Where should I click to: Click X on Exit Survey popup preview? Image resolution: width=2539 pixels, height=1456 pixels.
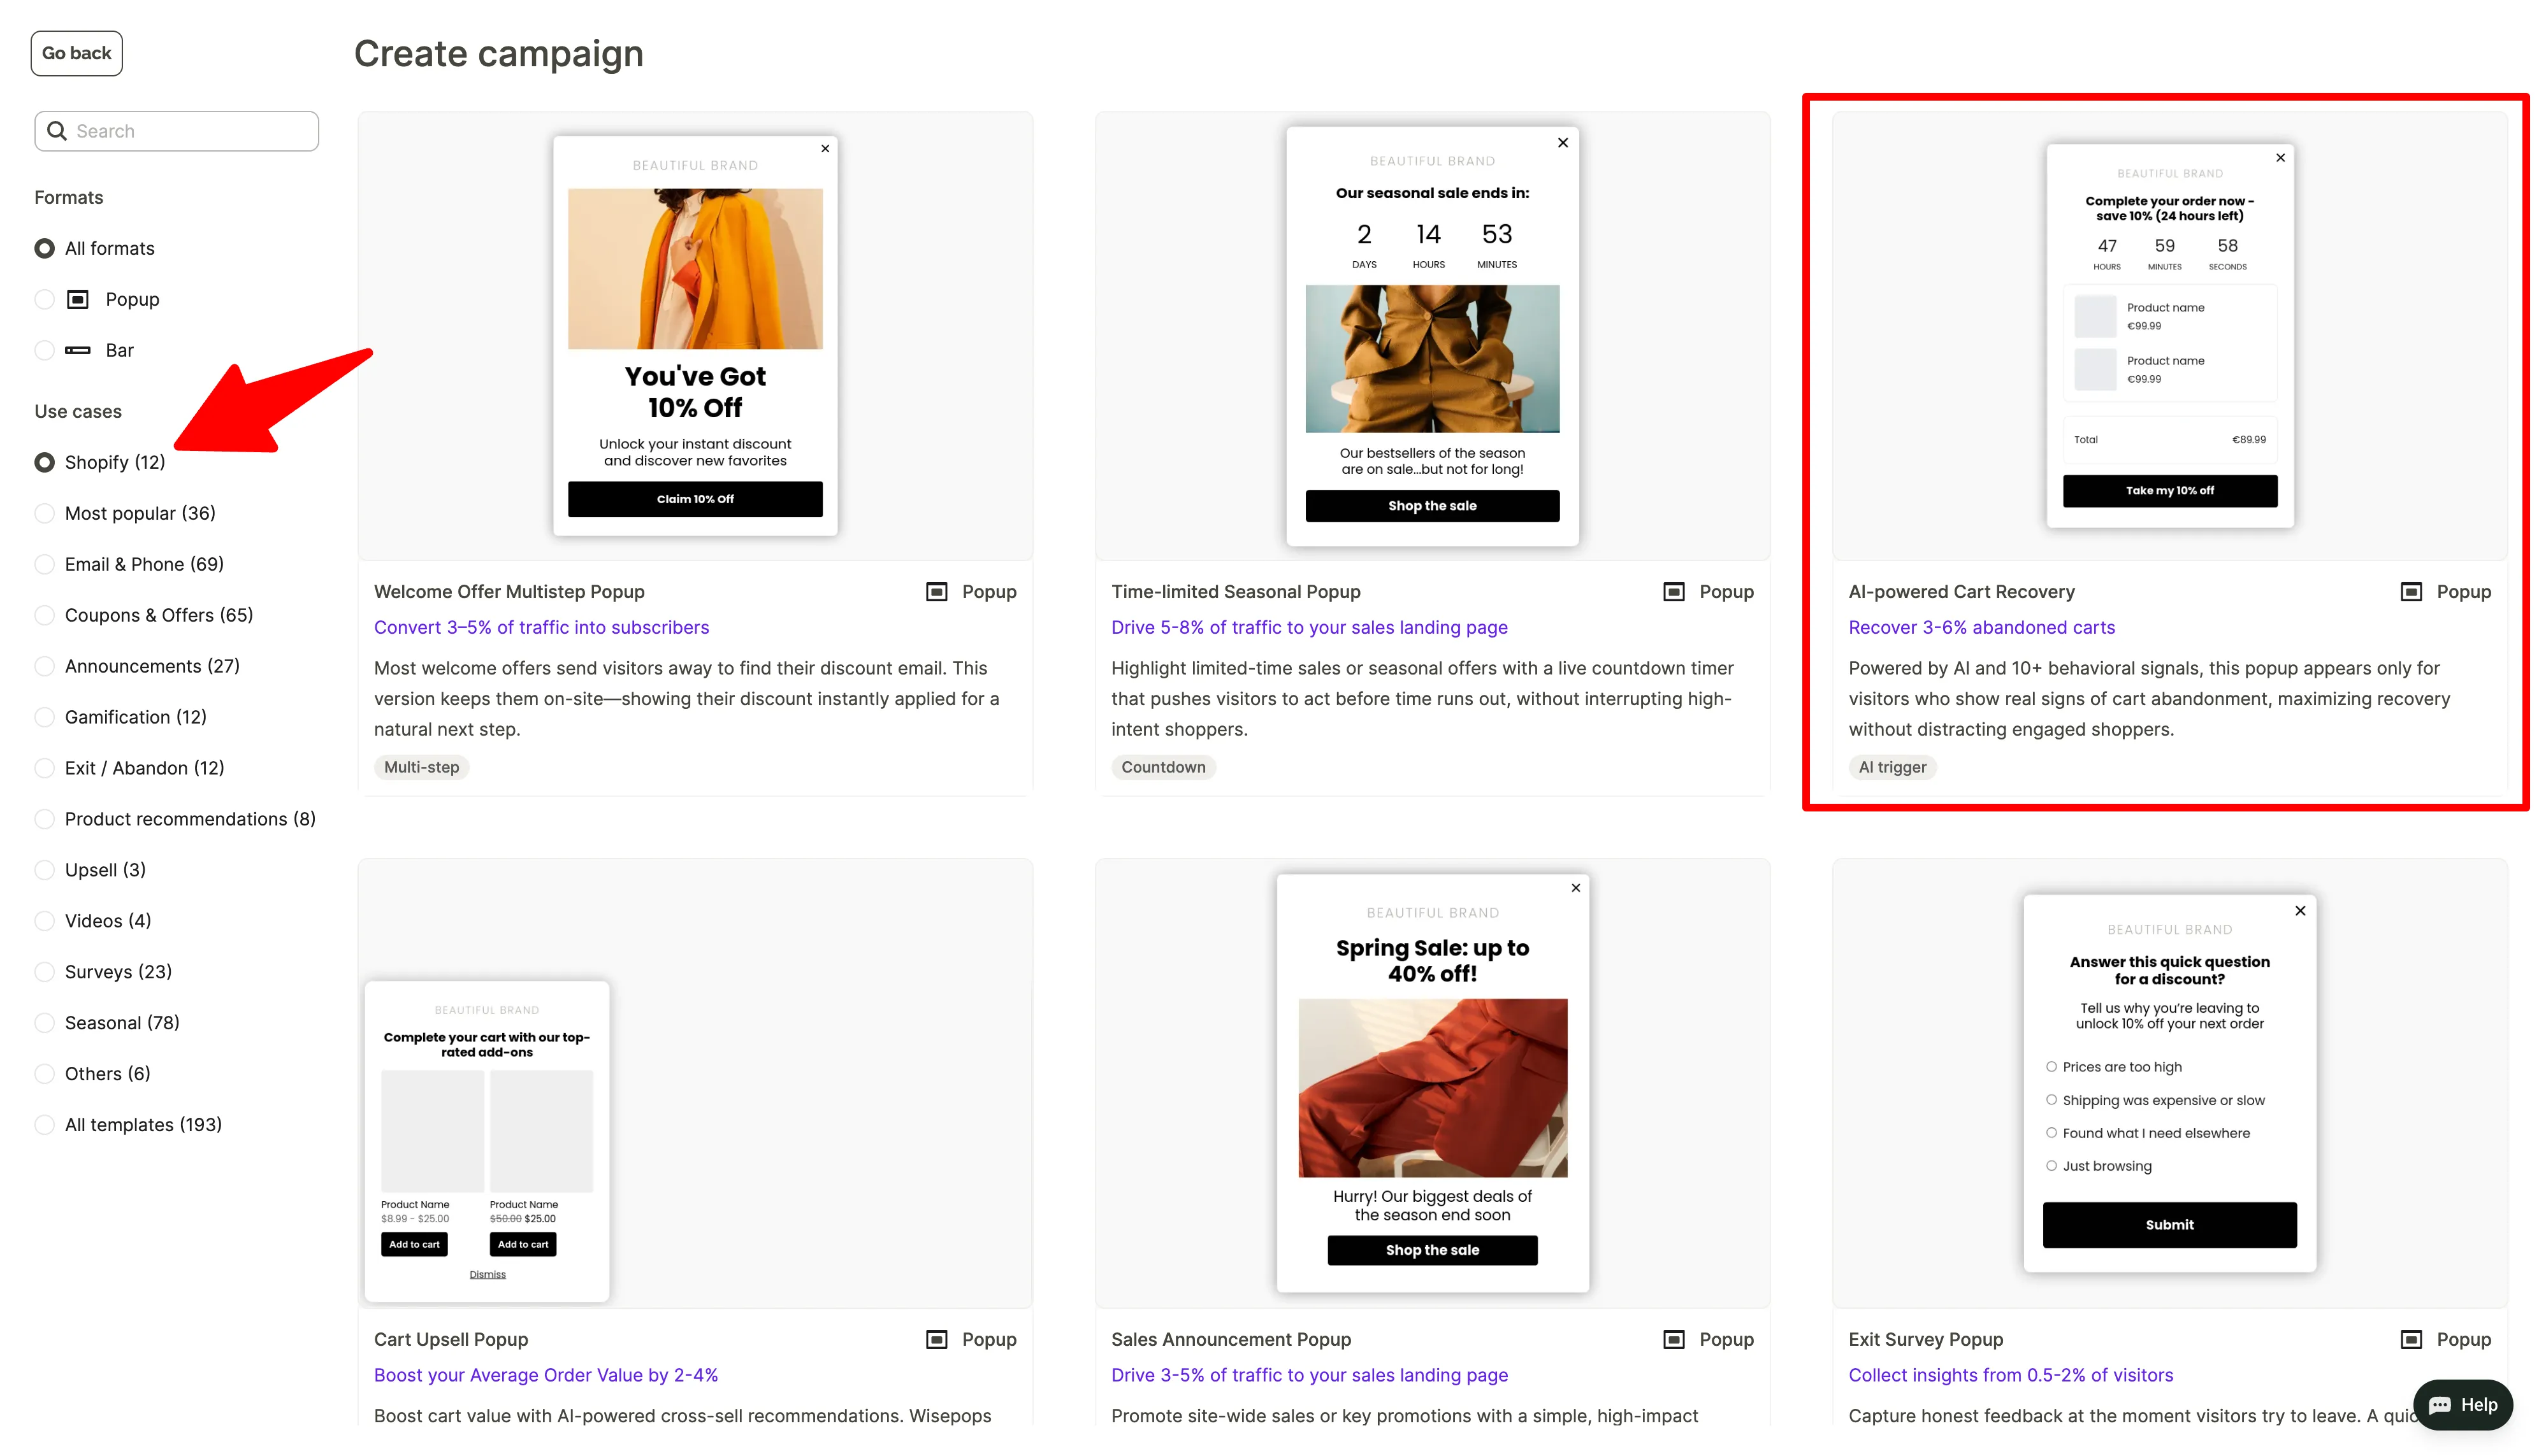[x=2300, y=911]
